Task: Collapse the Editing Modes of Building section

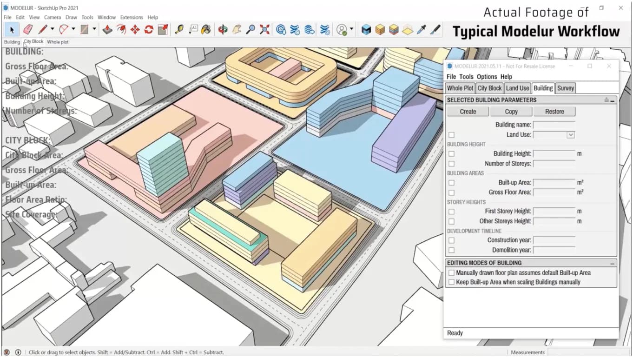Action: (x=613, y=263)
